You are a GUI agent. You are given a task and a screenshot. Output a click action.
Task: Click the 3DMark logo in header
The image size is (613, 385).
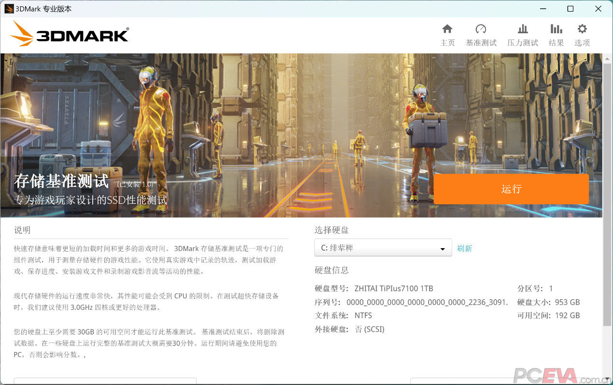[x=70, y=34]
